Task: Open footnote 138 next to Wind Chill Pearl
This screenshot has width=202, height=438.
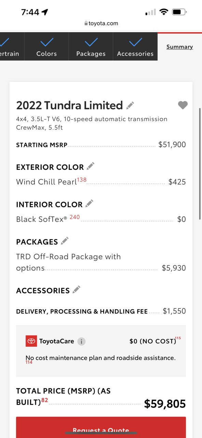Action: point(82,180)
